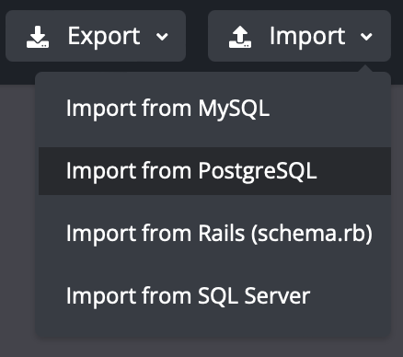Image resolution: width=403 pixels, height=357 pixels.
Task: Pick Import from Rails (schema.rb)
Action: click(x=214, y=234)
